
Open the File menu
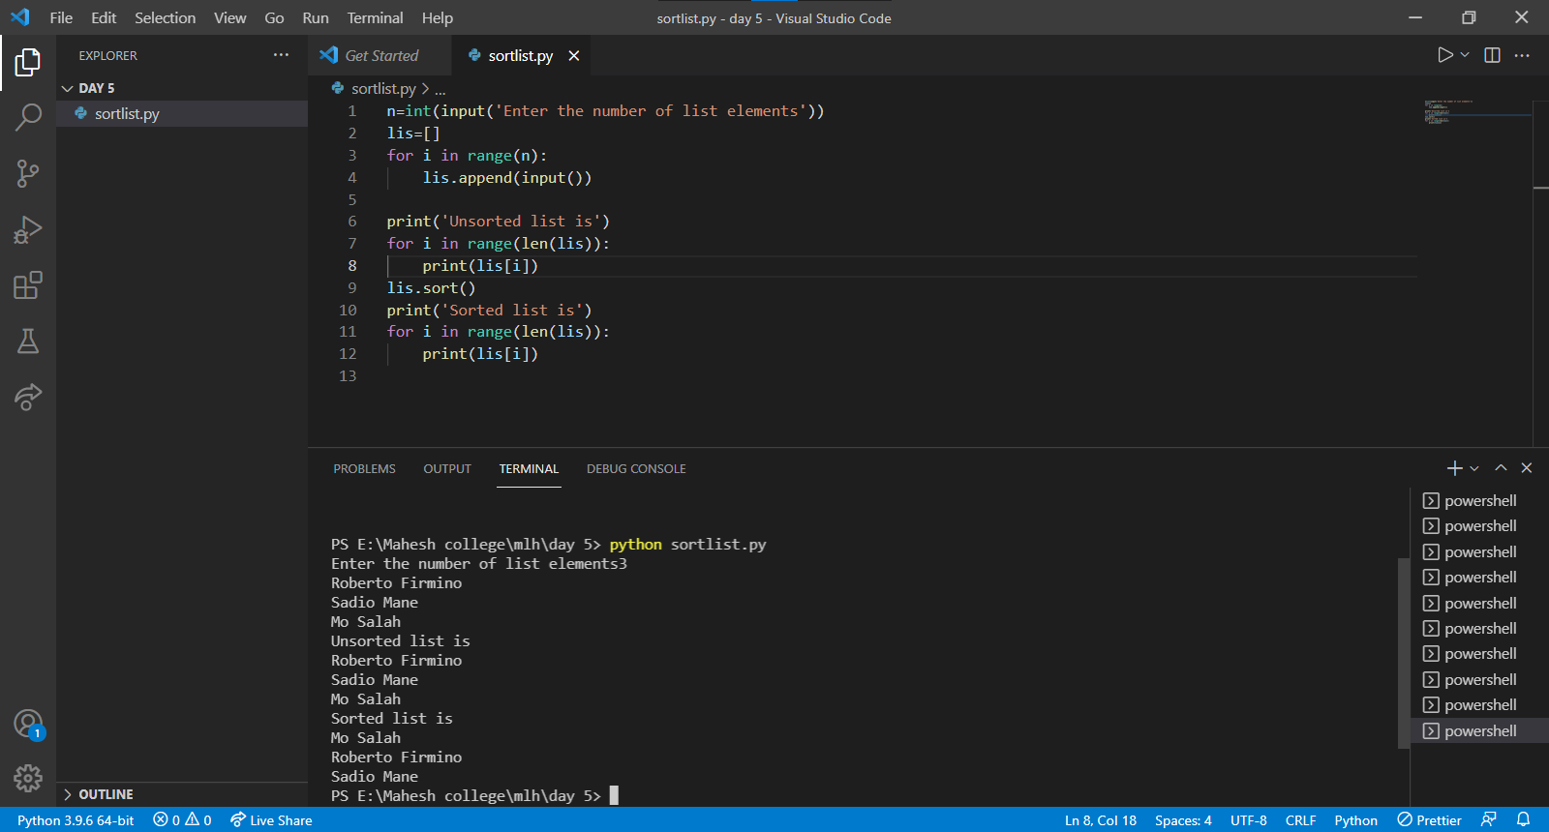tap(61, 17)
